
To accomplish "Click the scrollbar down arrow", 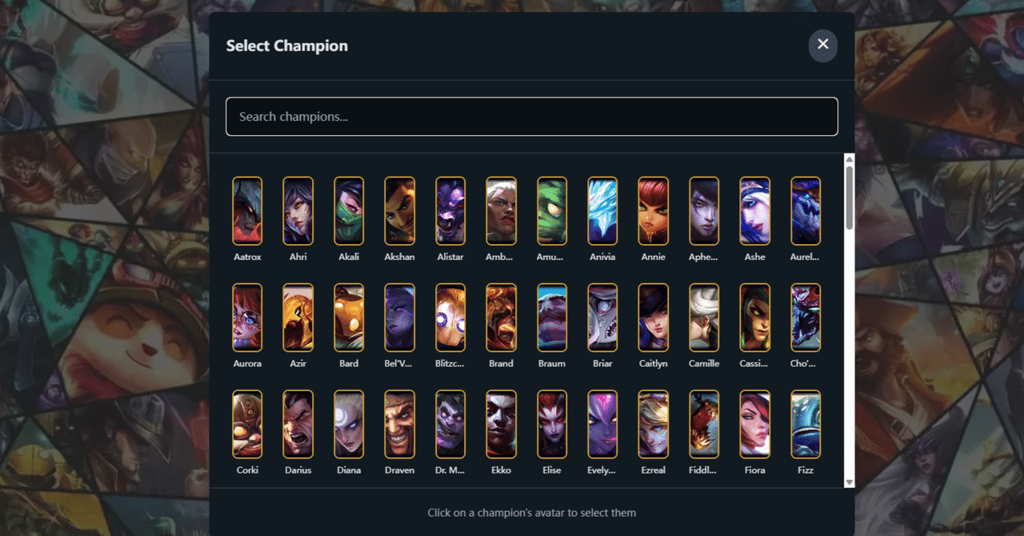I will [x=850, y=482].
